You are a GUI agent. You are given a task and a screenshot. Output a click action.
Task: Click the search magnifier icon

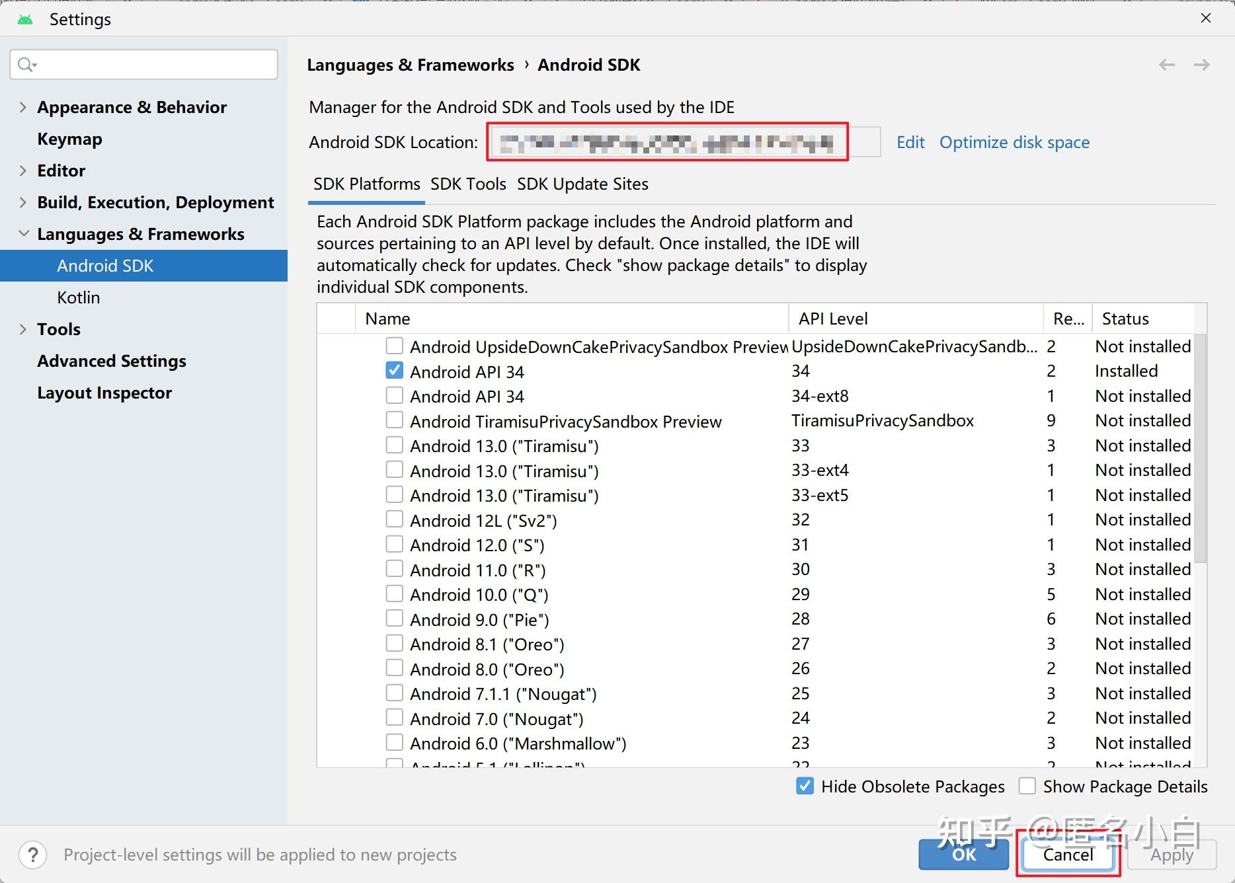[x=27, y=65]
